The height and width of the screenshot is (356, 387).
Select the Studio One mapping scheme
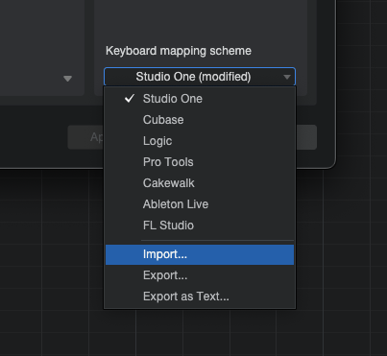tap(200, 99)
